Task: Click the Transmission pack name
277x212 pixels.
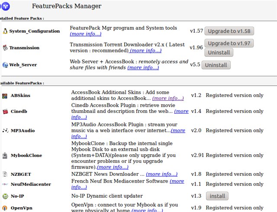Action: (24, 48)
